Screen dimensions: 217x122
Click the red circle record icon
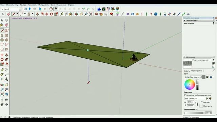coord(51,9)
